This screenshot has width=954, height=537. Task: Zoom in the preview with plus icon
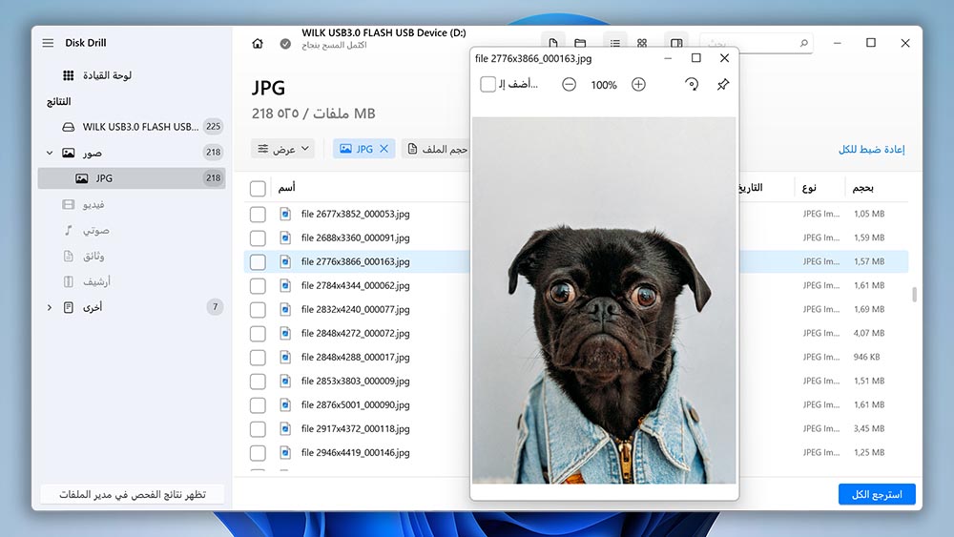point(638,85)
